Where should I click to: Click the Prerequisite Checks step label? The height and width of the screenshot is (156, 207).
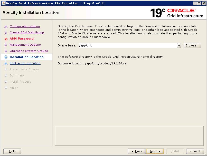point(24,69)
